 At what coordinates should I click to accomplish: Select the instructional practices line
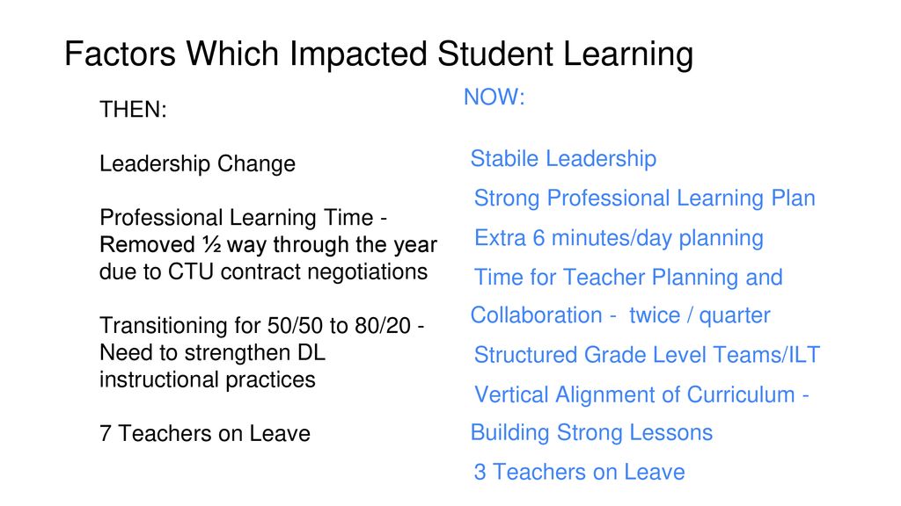tap(208, 379)
